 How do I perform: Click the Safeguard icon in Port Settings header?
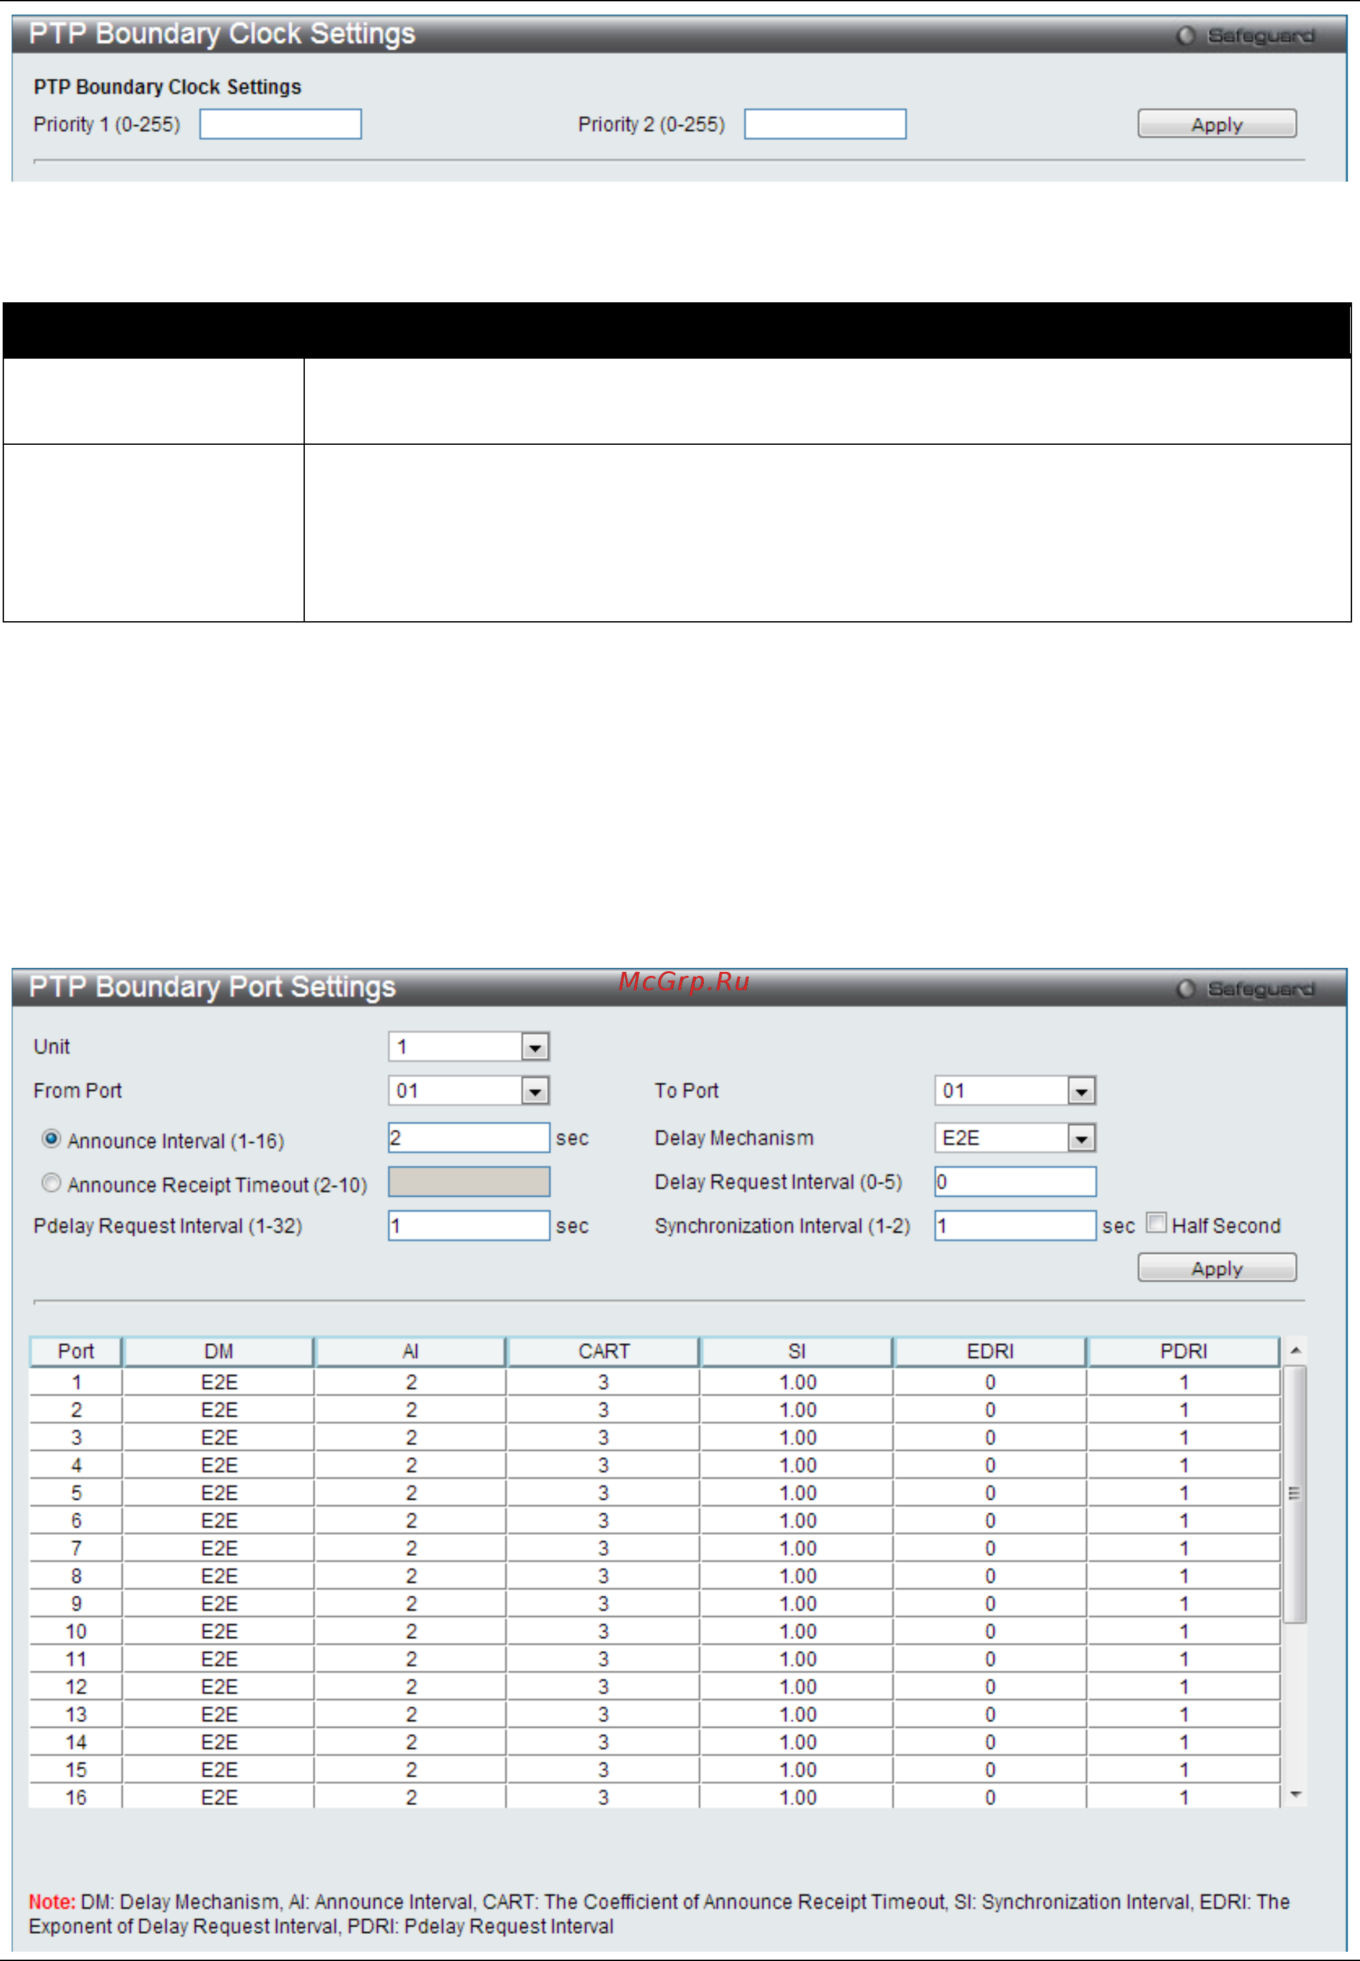pos(1185,988)
